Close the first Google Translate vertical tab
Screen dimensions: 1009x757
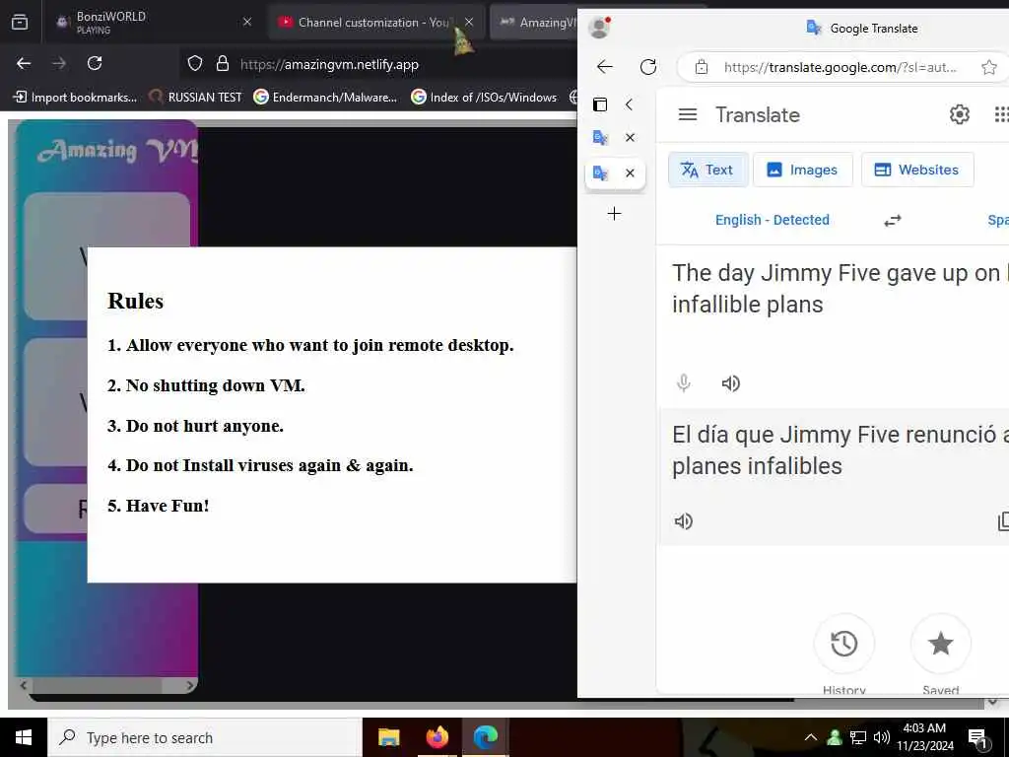(x=630, y=137)
